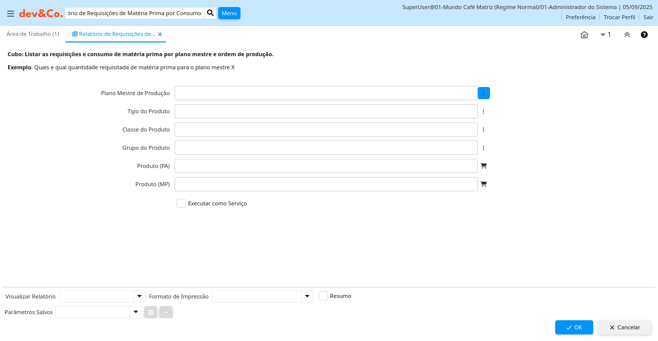
Task: Close the Relatório de Requisições tab
Action: point(160,34)
